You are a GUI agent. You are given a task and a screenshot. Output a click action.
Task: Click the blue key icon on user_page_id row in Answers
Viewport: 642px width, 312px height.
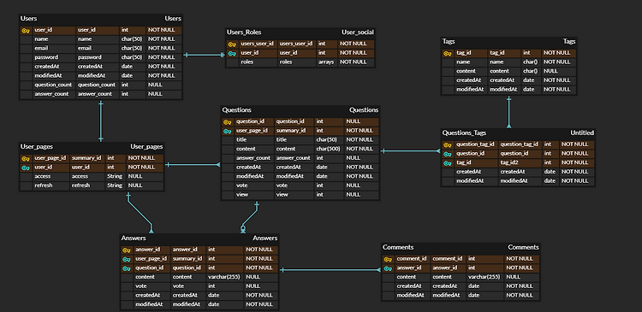click(x=127, y=259)
